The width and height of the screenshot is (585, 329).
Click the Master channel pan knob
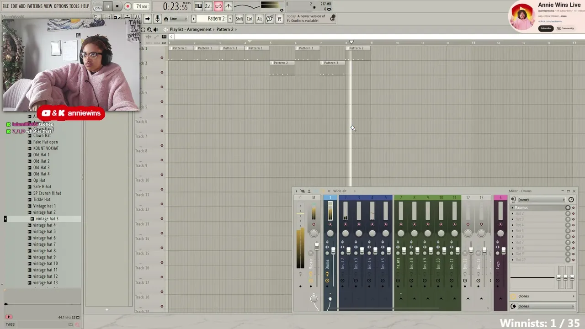pos(314,233)
